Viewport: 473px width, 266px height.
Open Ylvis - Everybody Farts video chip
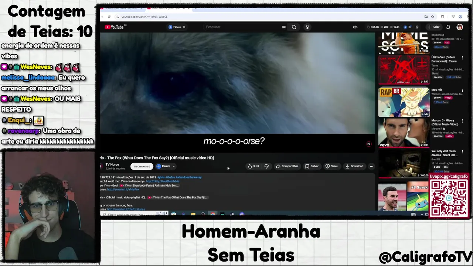[x=149, y=185]
